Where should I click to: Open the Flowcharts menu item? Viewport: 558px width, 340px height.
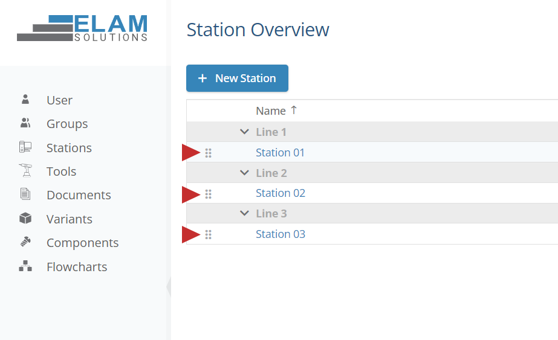pyautogui.click(x=77, y=266)
